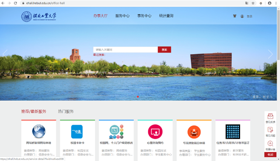280x161 pixels.
Task: Select the red carousel indicator dot
Action: coord(138,97)
